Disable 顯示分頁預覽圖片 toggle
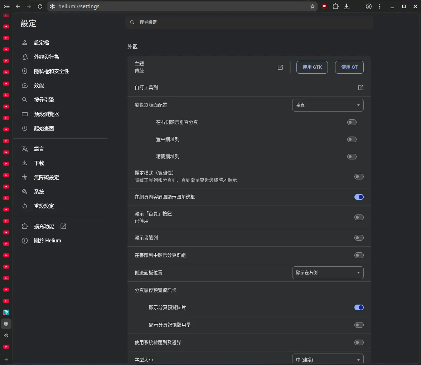Screen dimensions: 421x365 click(359, 307)
